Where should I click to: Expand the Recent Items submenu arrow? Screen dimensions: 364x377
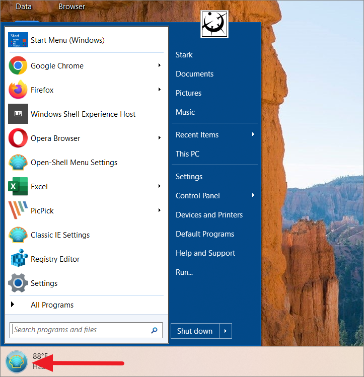[253, 134]
